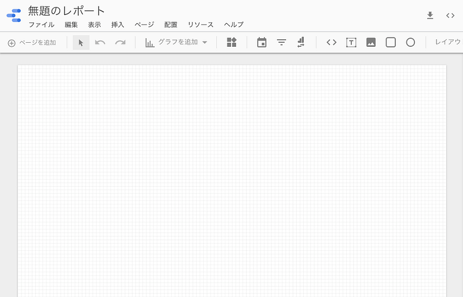Click the Data Studio logo icon
Screen dimensions: 463x297
click(14, 16)
